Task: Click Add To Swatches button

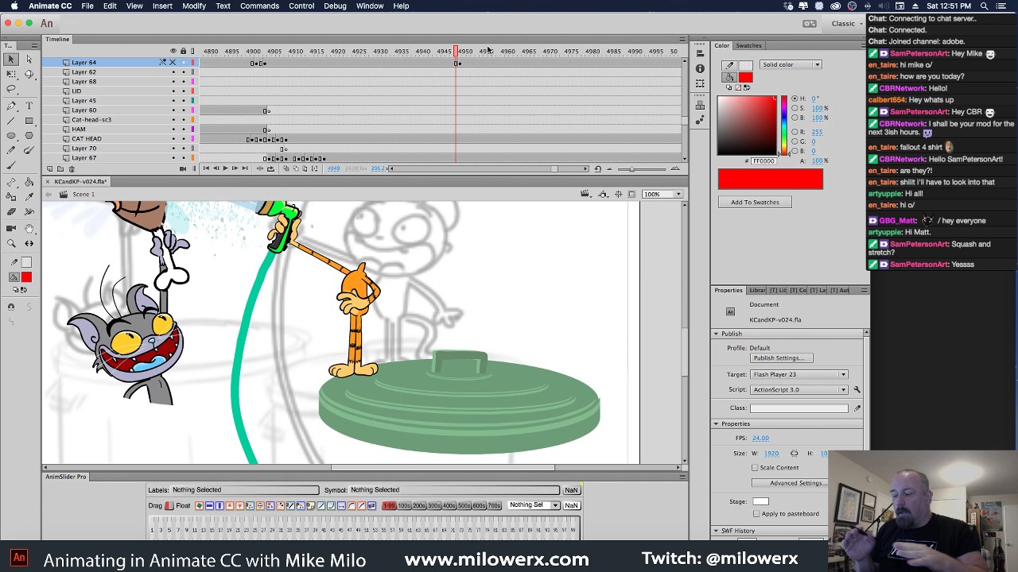Action: click(755, 202)
